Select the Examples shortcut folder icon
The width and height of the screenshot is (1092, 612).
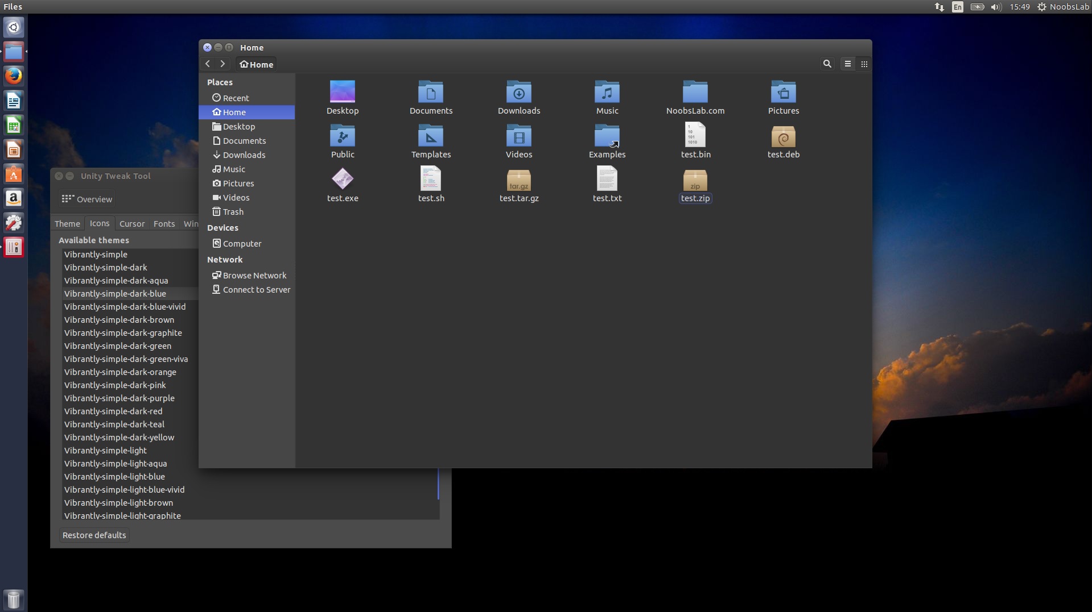pos(607,135)
